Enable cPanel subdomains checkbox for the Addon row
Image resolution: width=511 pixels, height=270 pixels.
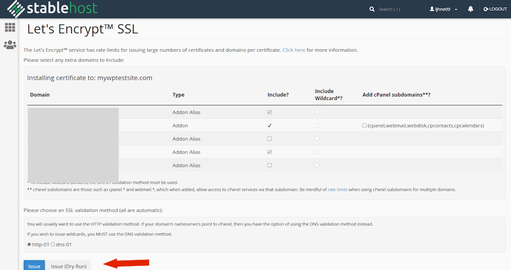364,125
